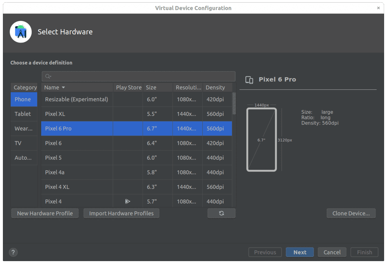This screenshot has height=264, width=387.
Task: Click 560dpi density in Pixel 4 XL row
Action: tap(217, 187)
